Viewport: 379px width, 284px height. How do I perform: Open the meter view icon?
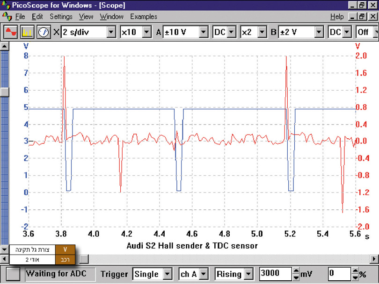click(x=44, y=32)
